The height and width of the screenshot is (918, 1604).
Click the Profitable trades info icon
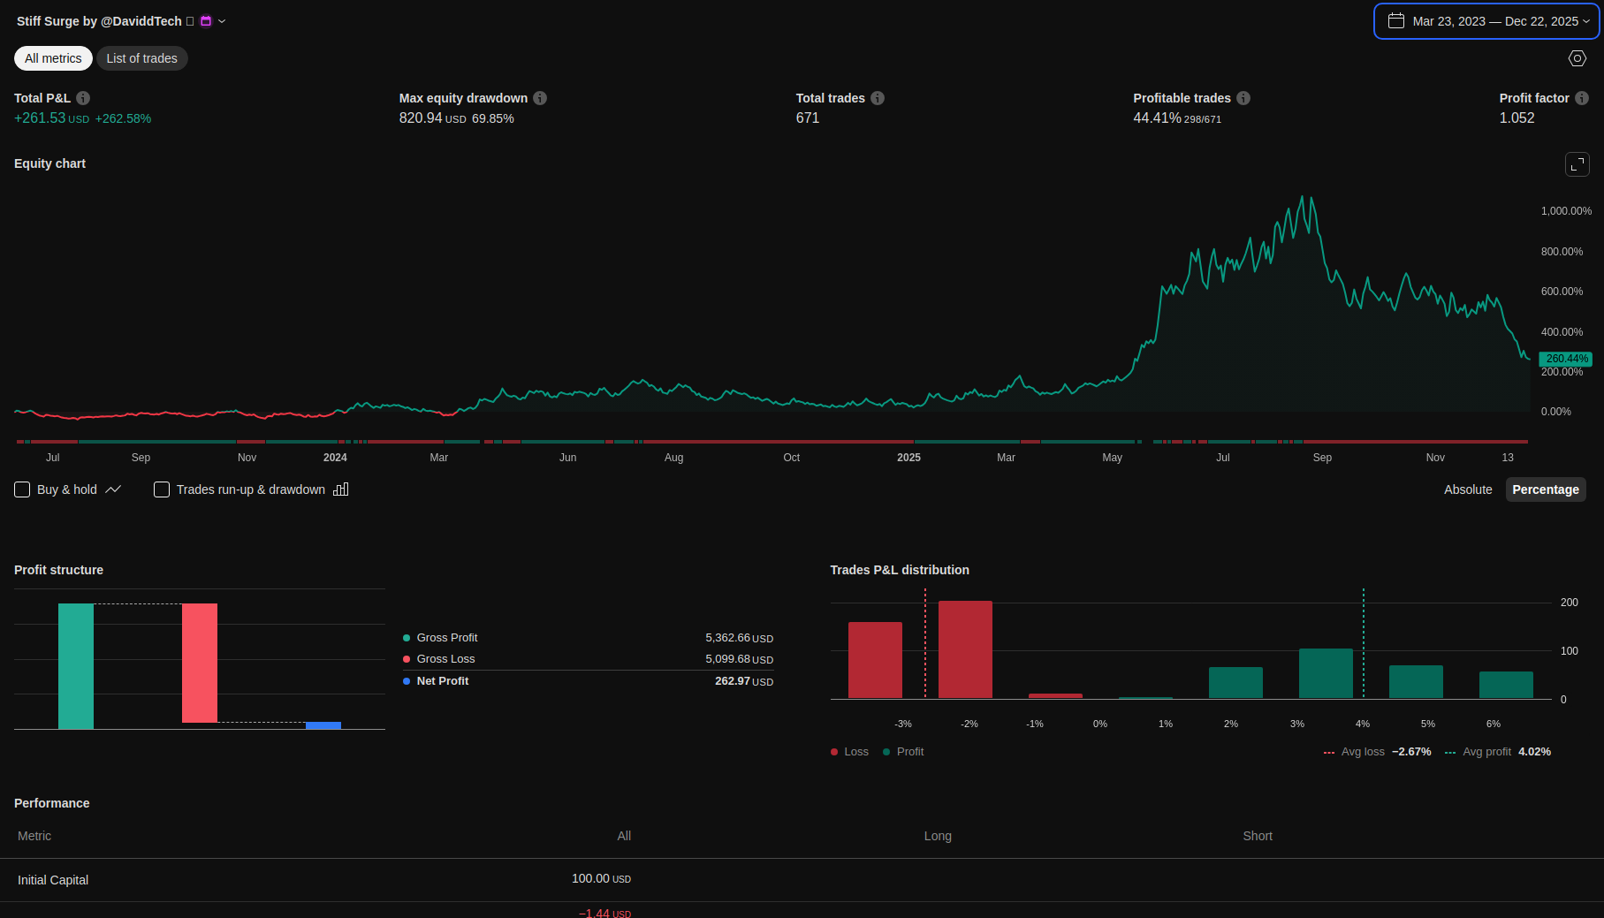pos(1243,98)
